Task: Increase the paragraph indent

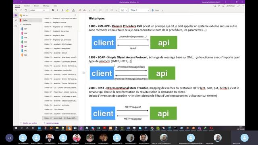Action: (111, 10)
